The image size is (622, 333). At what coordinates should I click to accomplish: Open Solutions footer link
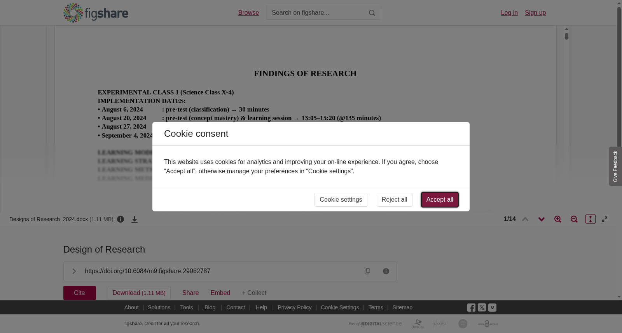click(x=159, y=307)
